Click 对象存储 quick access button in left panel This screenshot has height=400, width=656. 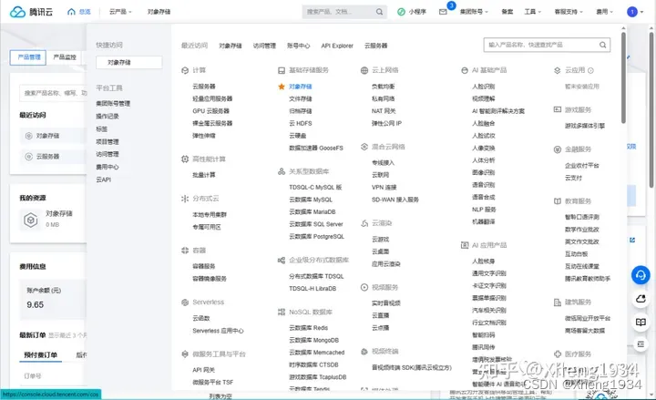[128, 62]
